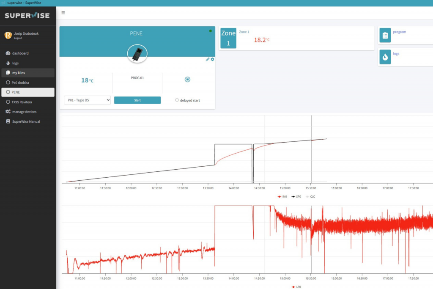Click the PROG 01 label
The height and width of the screenshot is (289, 433).
point(137,78)
